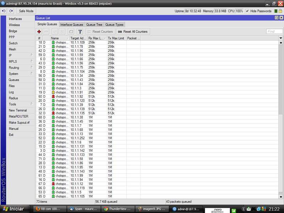Click the Packet column header
Screen dimensions: 284x213
pos(133,38)
